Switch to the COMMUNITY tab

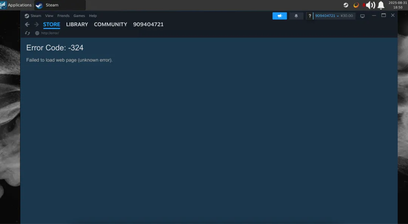(x=110, y=24)
